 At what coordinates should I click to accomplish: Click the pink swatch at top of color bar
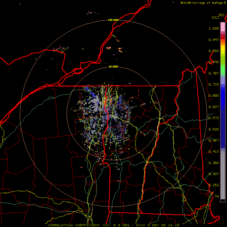click(x=223, y=27)
